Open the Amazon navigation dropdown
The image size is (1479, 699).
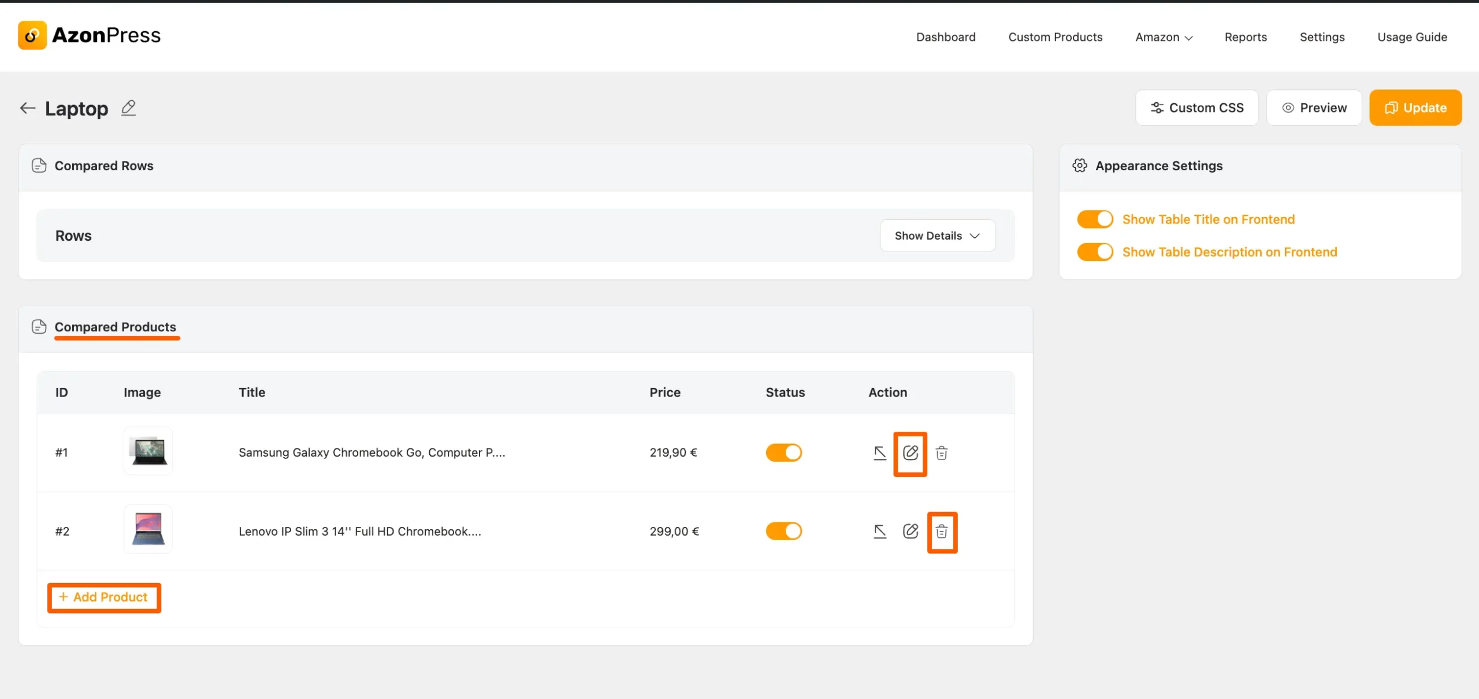[1163, 37]
